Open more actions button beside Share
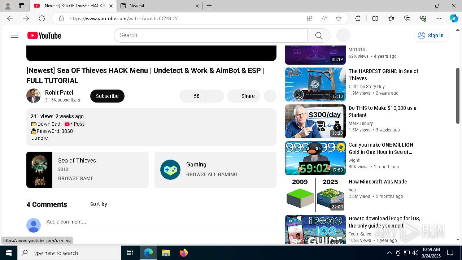This screenshot has width=462, height=260. 270,96
